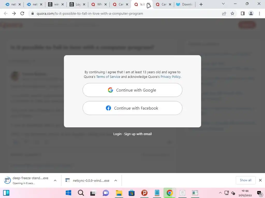
Task: Open Quora's Privacy Policy link
Action: [x=170, y=77]
